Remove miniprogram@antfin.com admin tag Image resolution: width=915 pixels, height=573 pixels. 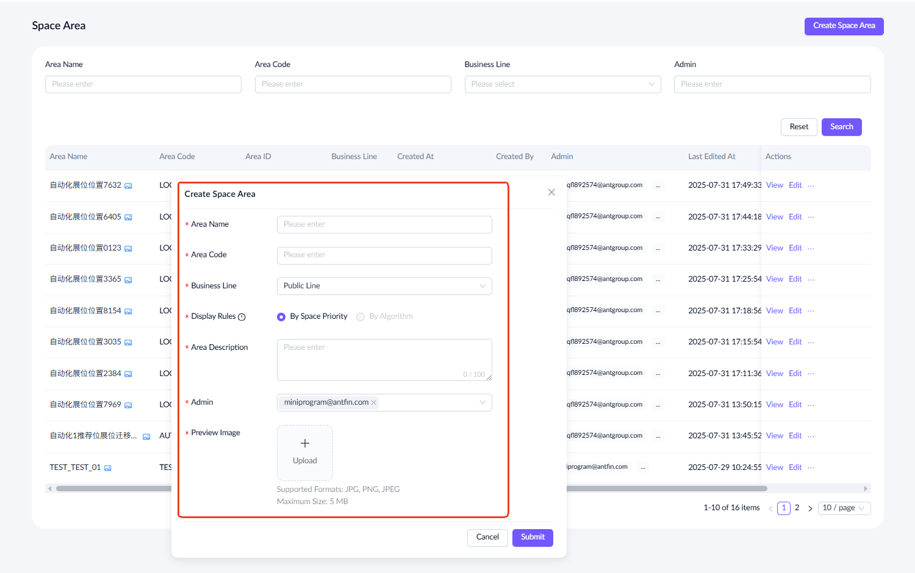[x=374, y=403]
